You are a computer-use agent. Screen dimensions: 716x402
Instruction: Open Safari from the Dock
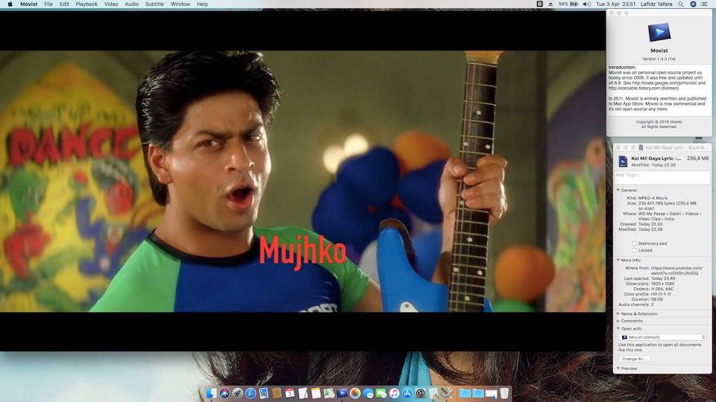tap(251, 393)
